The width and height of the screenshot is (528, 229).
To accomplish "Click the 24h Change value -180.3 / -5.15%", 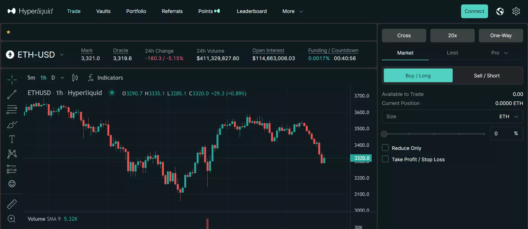I will click(164, 58).
